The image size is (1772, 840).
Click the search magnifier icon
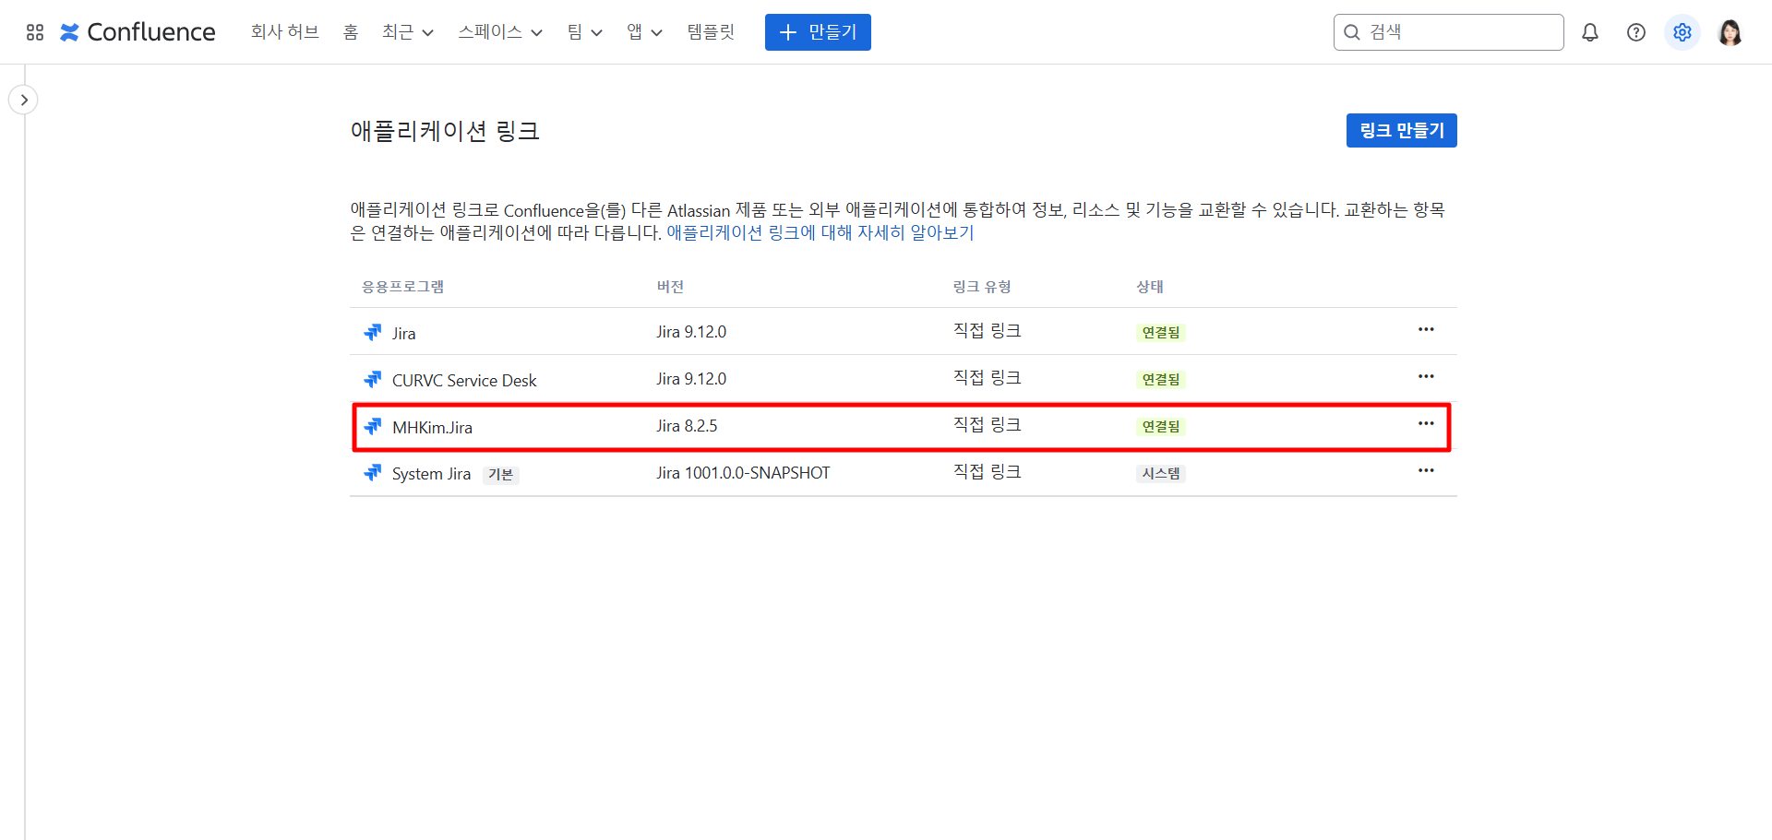coord(1352,32)
